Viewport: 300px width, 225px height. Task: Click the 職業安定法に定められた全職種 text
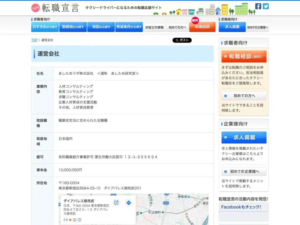(x=83, y=120)
